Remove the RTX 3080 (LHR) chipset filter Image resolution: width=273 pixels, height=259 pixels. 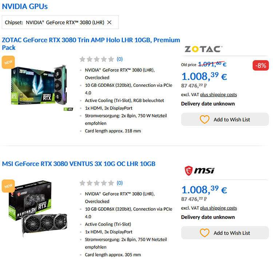coord(109,22)
